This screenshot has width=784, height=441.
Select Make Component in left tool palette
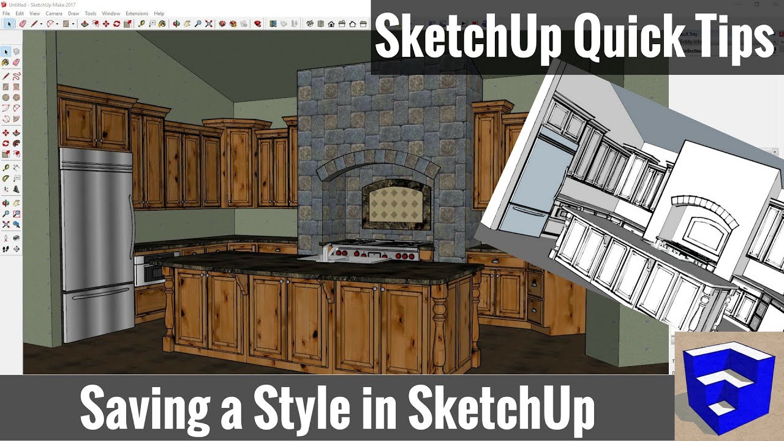click(16, 51)
